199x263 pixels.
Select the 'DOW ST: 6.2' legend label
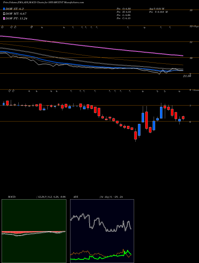click(15, 9)
